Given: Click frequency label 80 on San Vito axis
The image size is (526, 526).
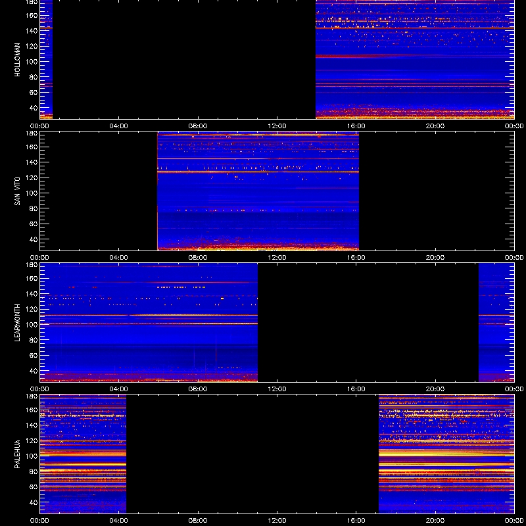Looking at the screenshot, I should [34, 208].
